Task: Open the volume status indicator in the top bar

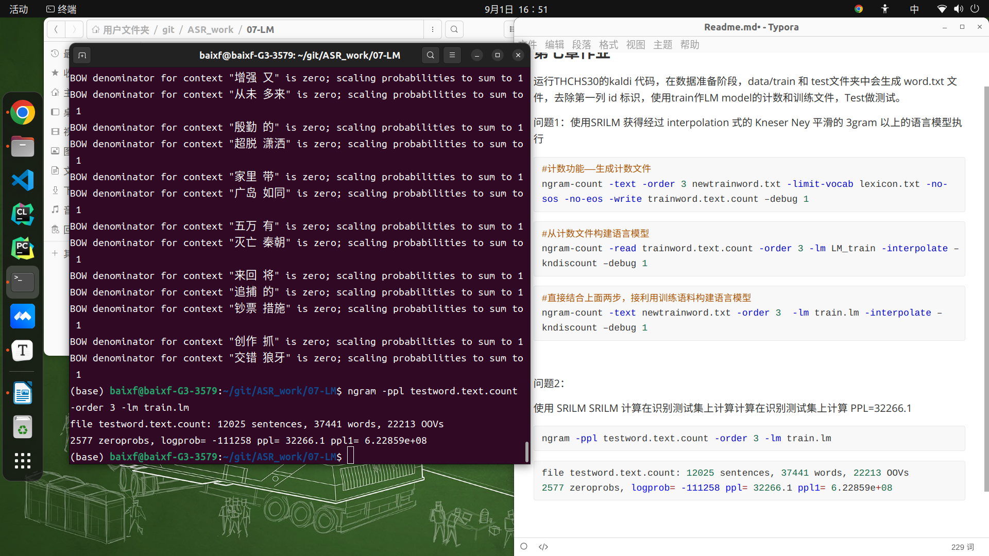Action: pos(958,9)
